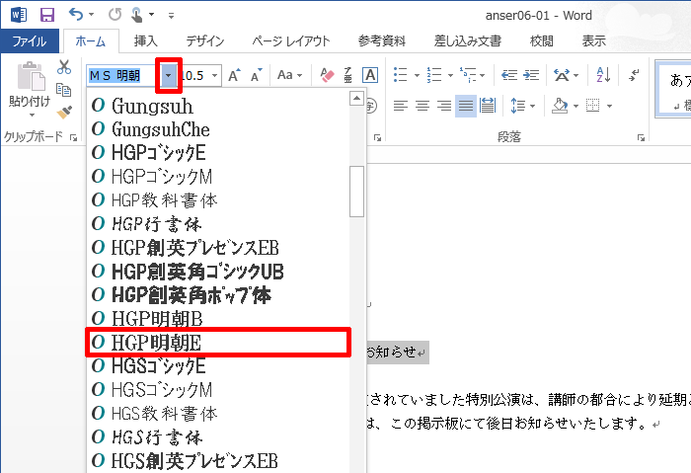Pick HGS行書体 font
The image size is (691, 473).
click(219, 437)
